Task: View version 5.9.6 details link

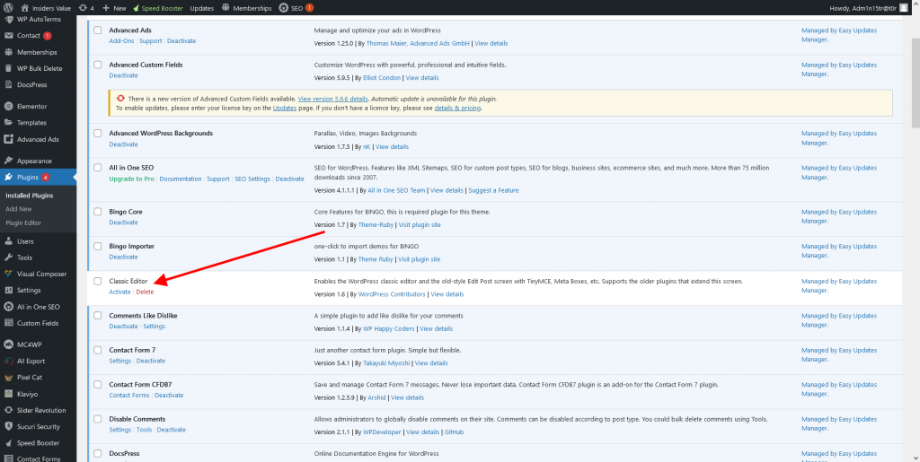Action: point(333,99)
